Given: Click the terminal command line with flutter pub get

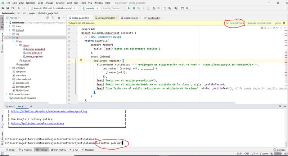Looking at the screenshot, I should (64, 143).
